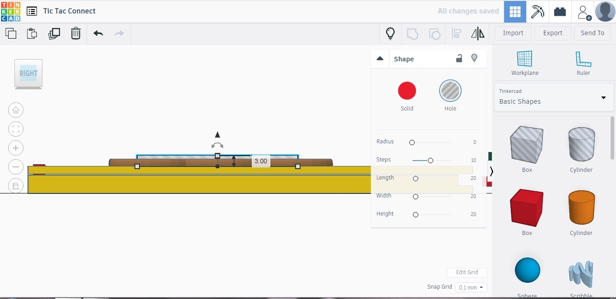Open your account profile menu
This screenshot has width=616, height=299.
point(604,11)
